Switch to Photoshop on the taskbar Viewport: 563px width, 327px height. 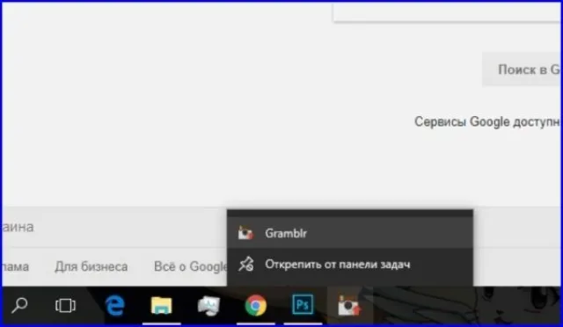point(303,305)
